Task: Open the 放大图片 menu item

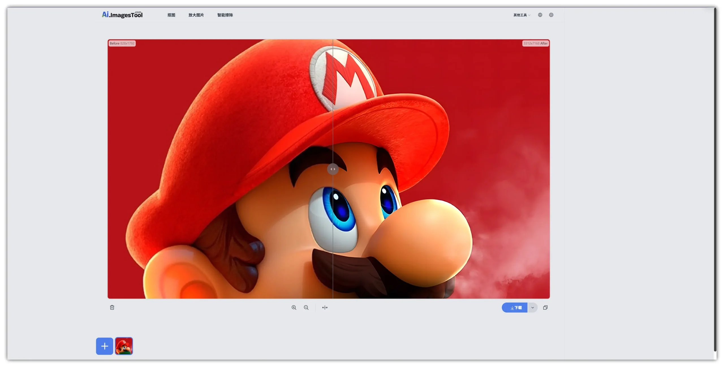Action: pos(196,15)
